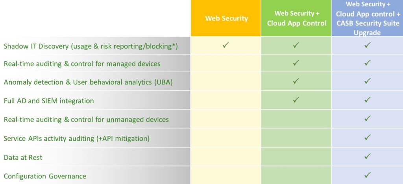This screenshot has height=184, width=403.
Task: Click Shadow IT Discovery checkmark under Web Security
Action: coord(226,46)
